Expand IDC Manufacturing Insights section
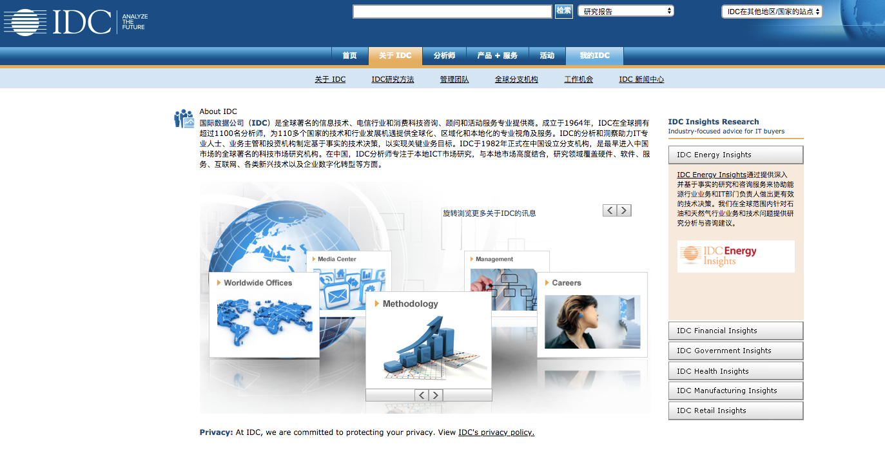This screenshot has height=464, width=885. pos(735,391)
